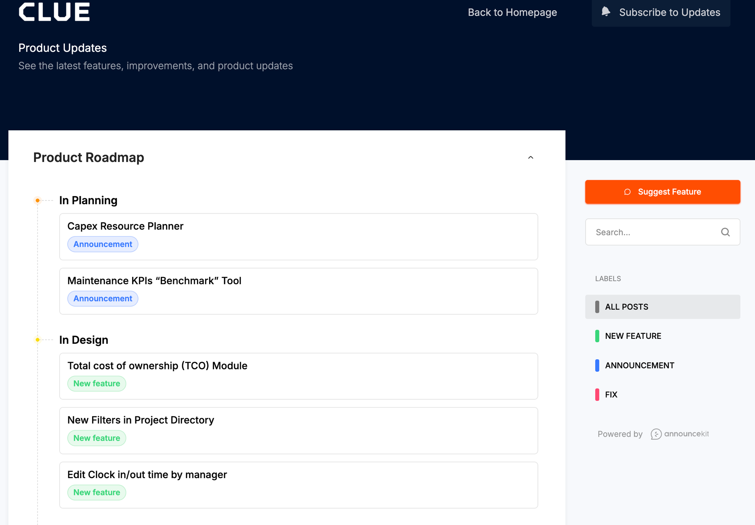Click the CLUE logo
Image resolution: width=755 pixels, height=525 pixels.
[54, 11]
